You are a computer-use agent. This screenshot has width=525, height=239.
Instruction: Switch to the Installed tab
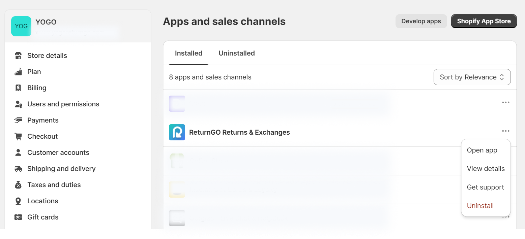pos(188,53)
